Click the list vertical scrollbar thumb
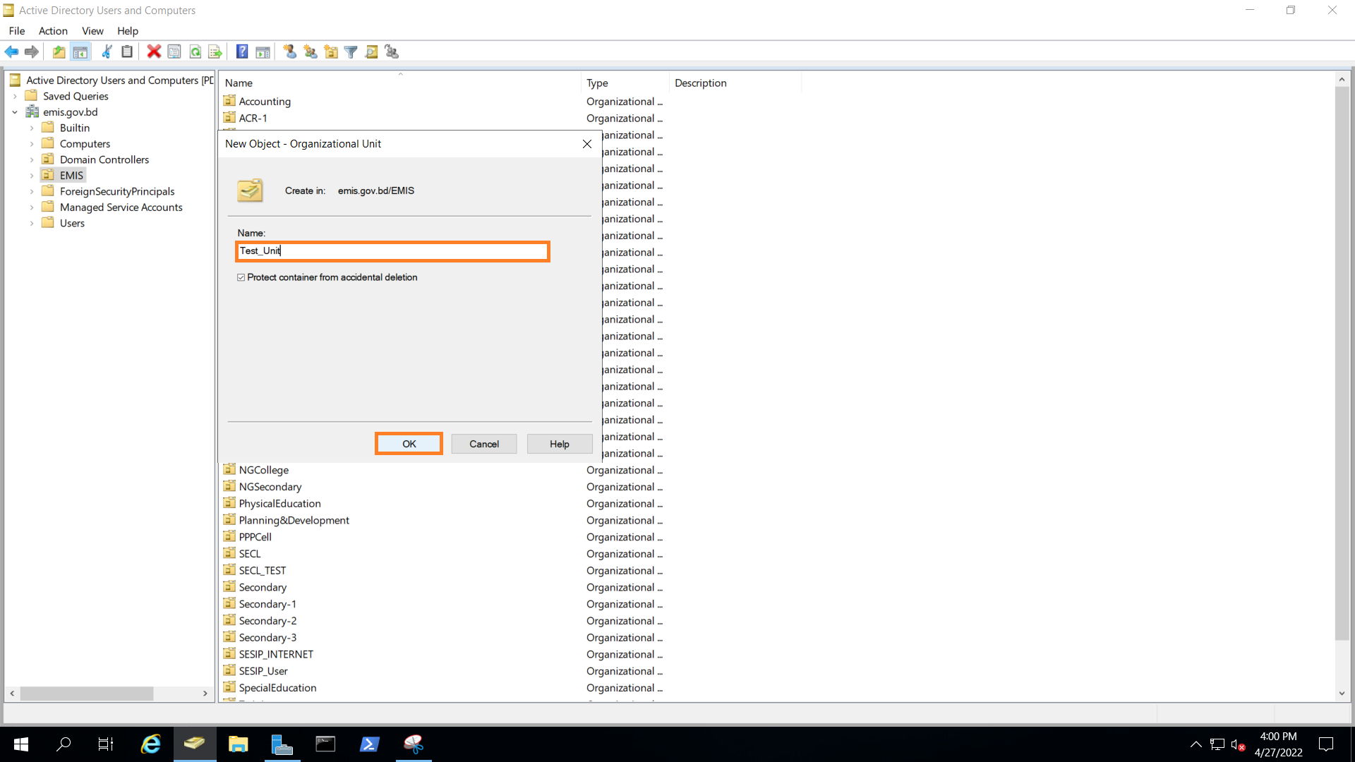1355x762 pixels. (1342, 363)
